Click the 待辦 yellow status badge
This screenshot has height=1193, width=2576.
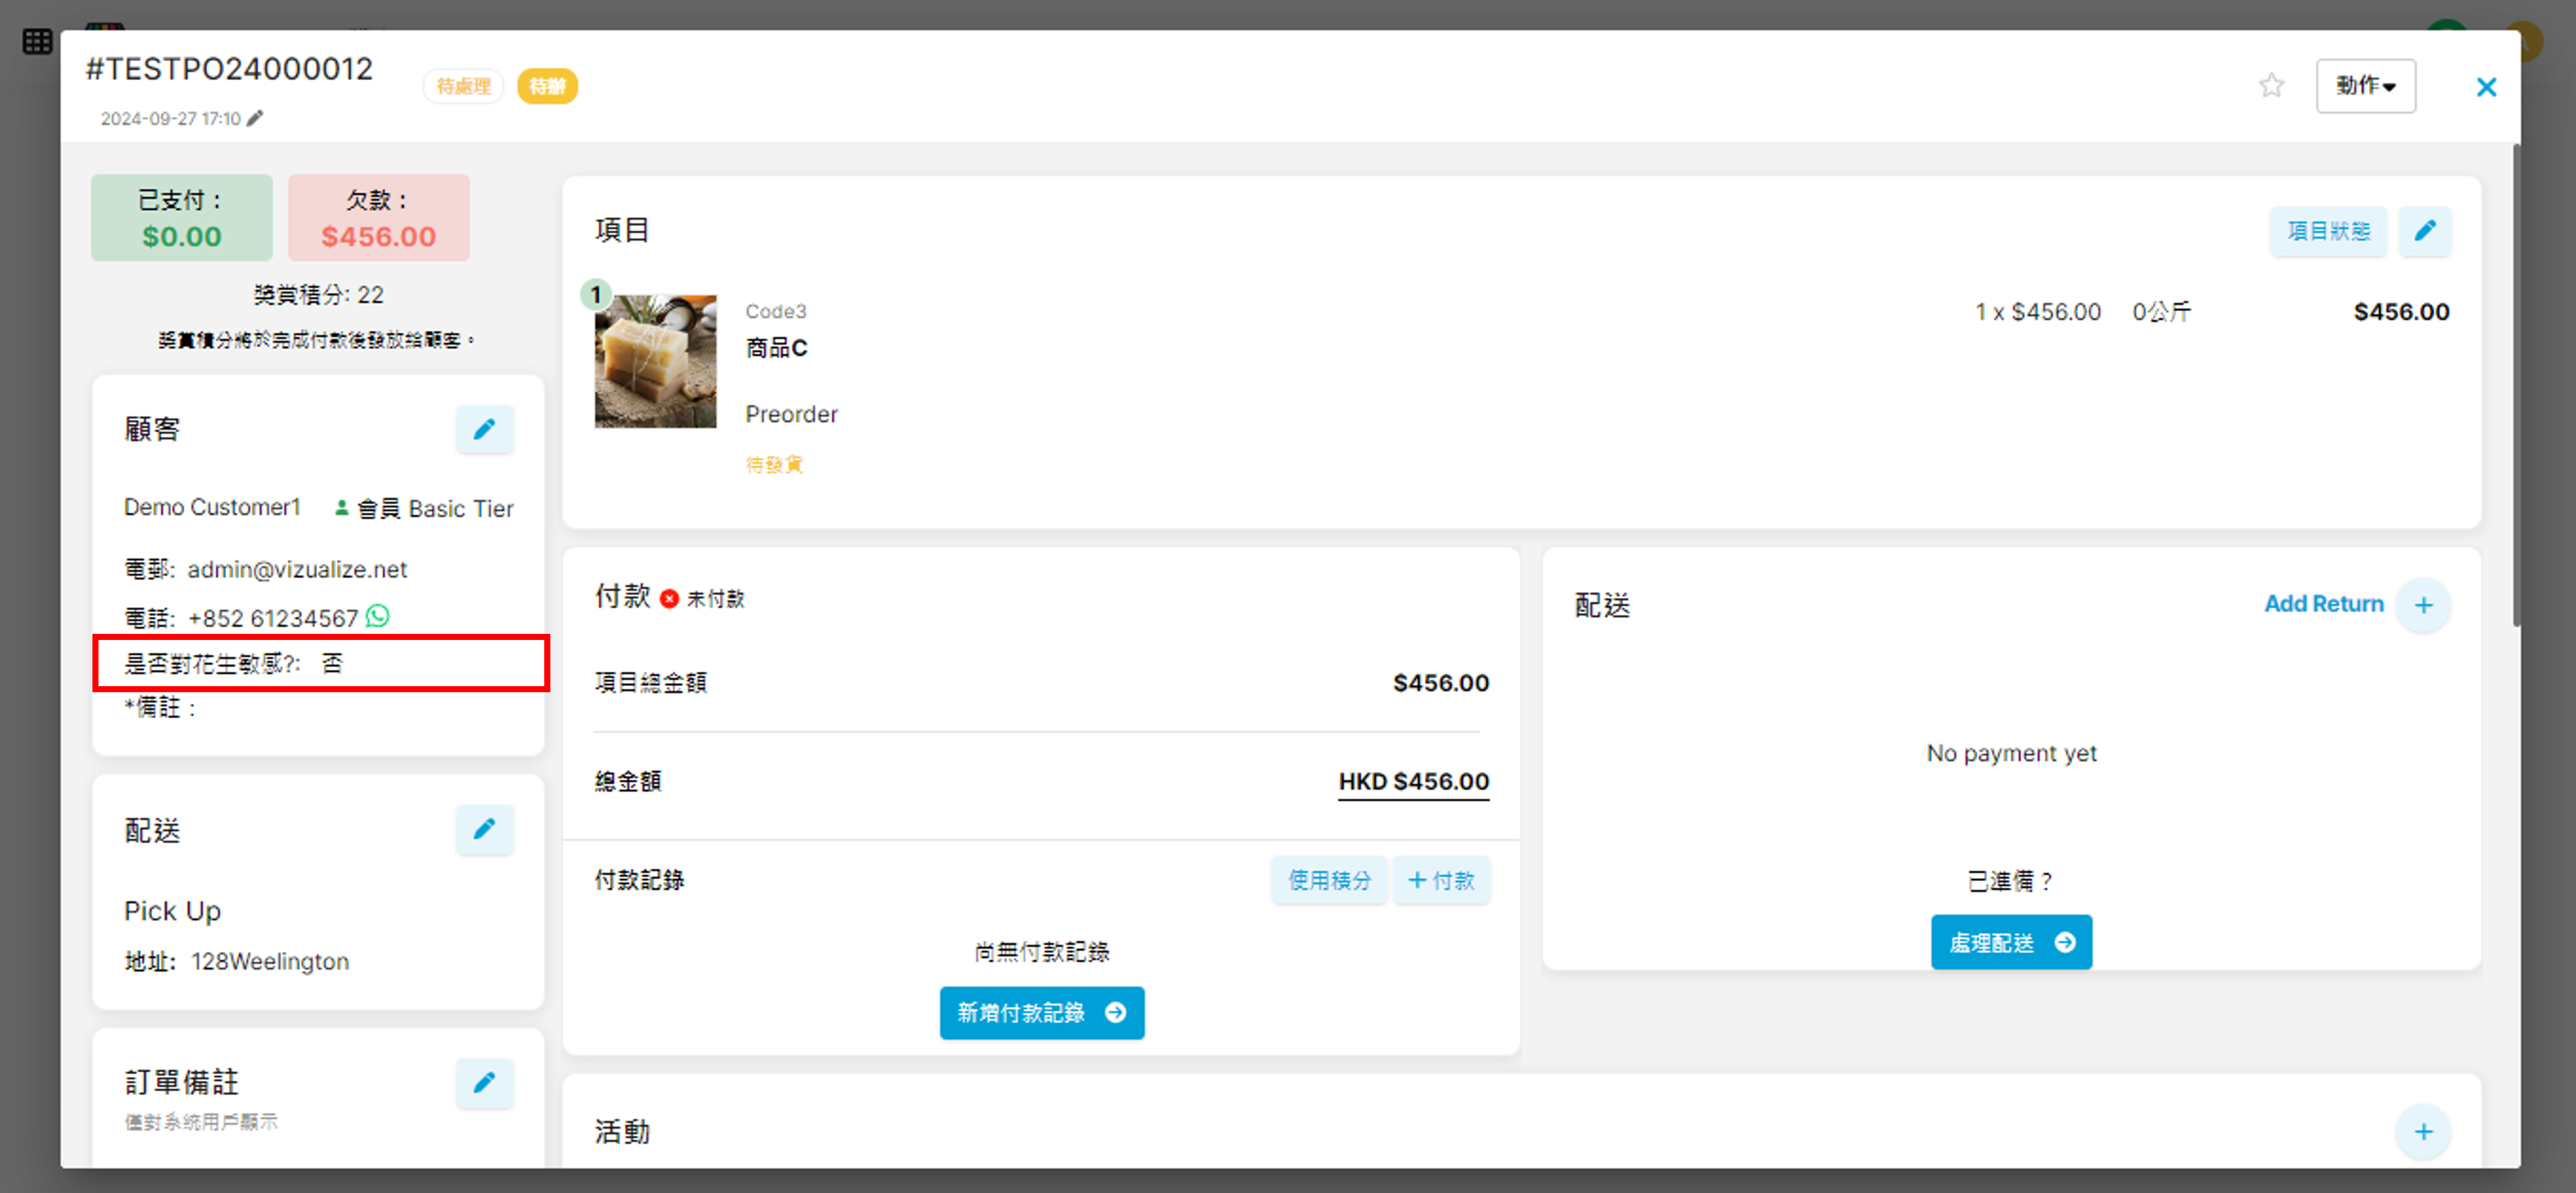[x=547, y=86]
